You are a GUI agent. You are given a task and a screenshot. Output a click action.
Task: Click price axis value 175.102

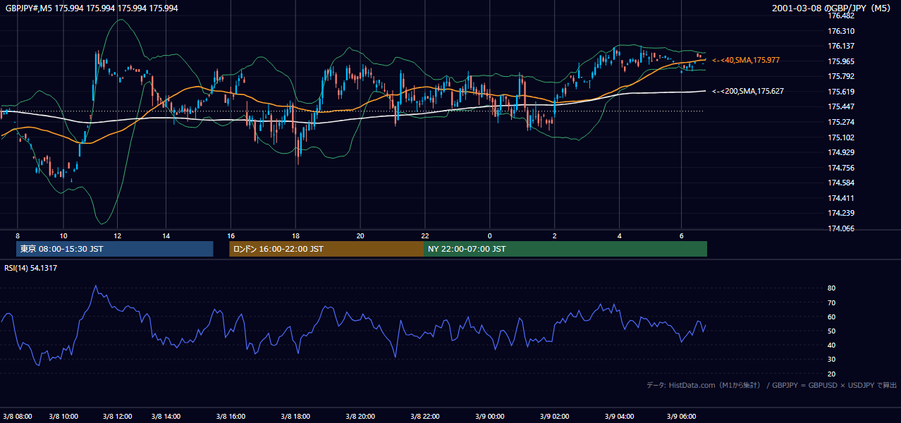[x=840, y=137]
